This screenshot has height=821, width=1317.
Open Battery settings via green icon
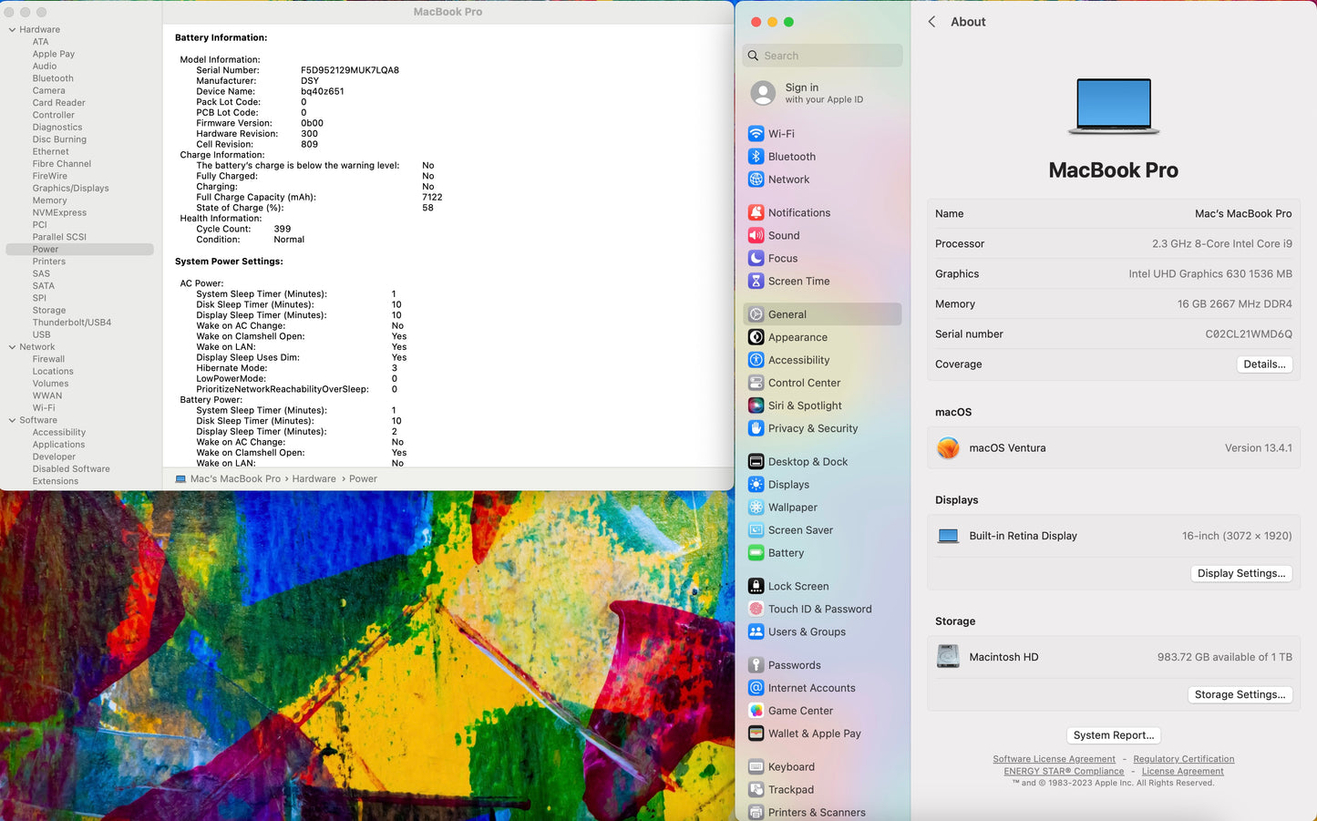[x=756, y=553]
